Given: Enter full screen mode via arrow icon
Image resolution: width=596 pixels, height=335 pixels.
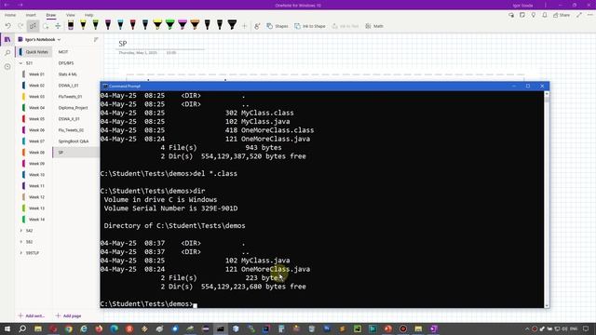Looking at the screenshot, I should [579, 15].
